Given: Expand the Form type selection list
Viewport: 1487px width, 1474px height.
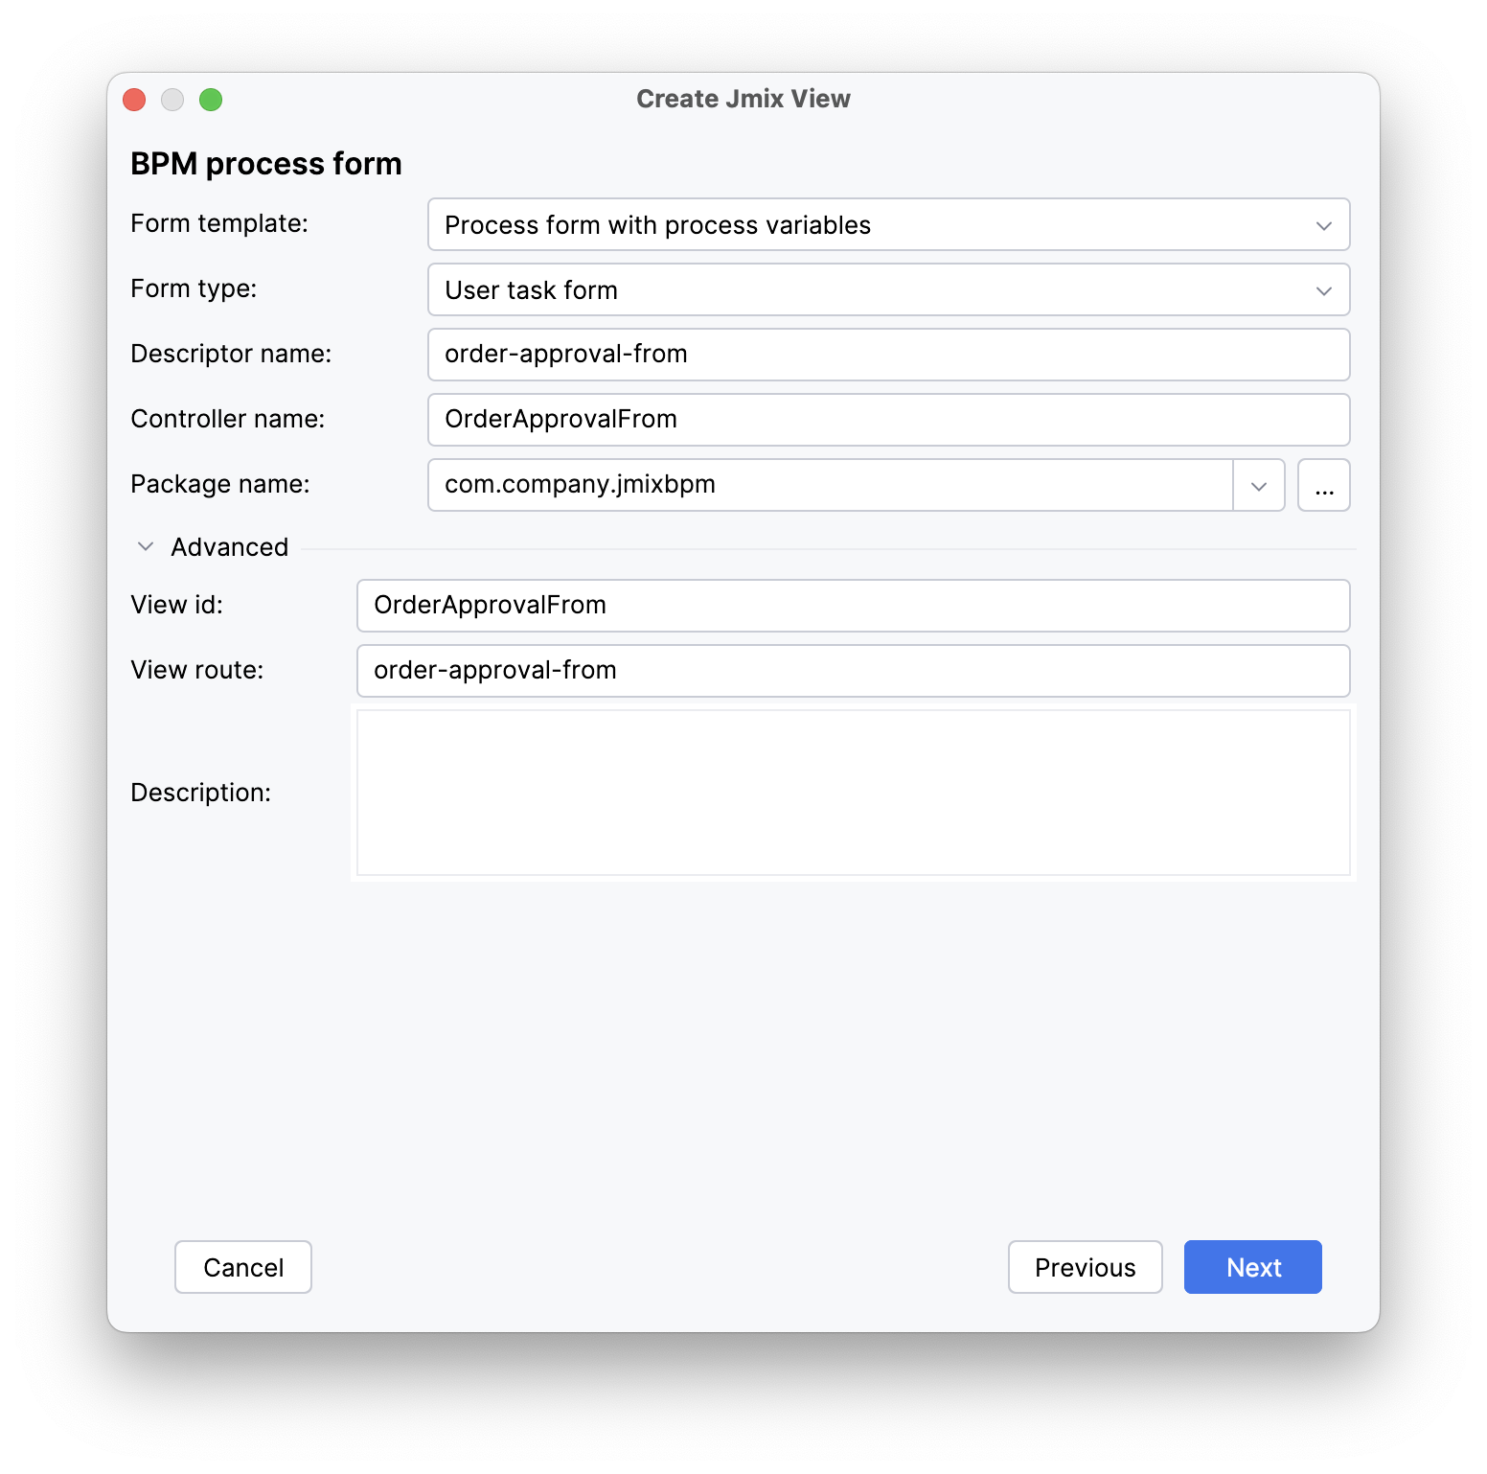Looking at the screenshot, I should pyautogui.click(x=1324, y=289).
